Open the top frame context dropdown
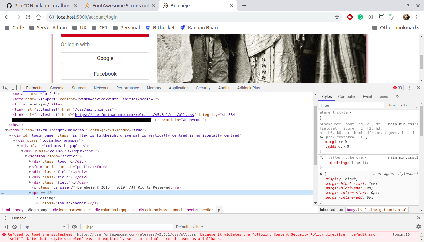Viewport: 424px width, 242px height. point(44,227)
